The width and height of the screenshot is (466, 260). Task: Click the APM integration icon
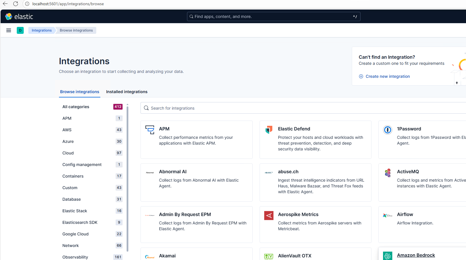[x=150, y=130]
